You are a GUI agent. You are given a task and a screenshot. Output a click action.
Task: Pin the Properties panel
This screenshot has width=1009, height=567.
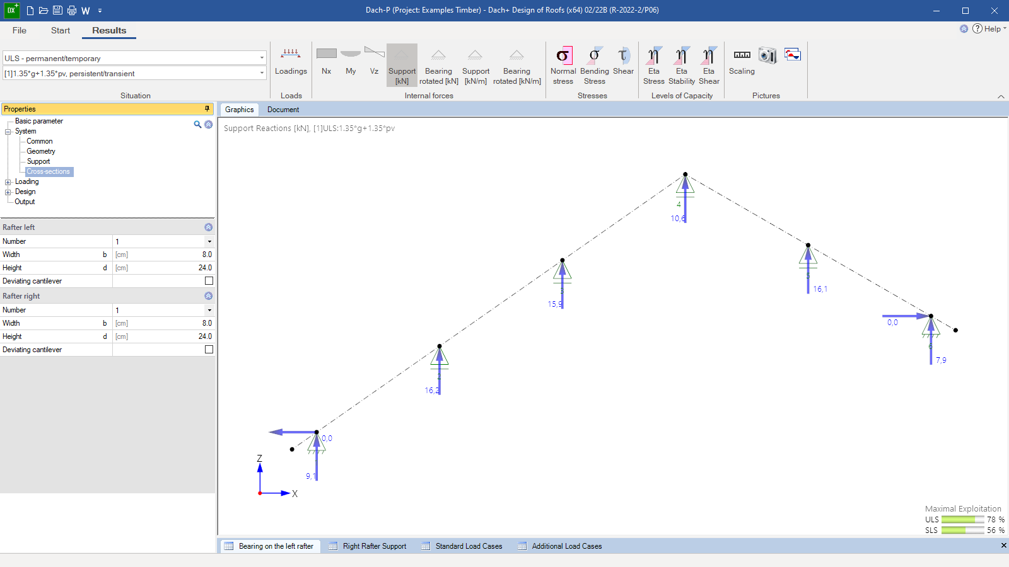point(207,108)
